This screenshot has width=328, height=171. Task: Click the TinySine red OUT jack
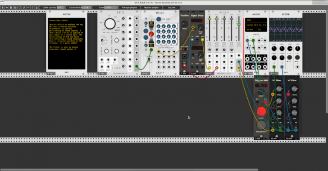pos(184,65)
